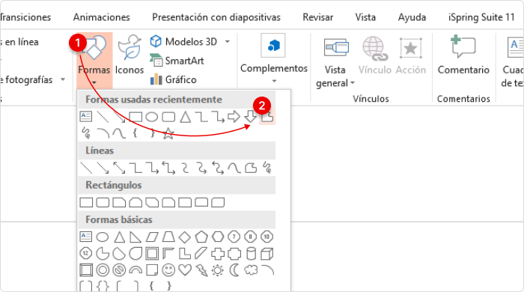This screenshot has width=524, height=292.
Task: Insert a Modelos 3D object
Action: coord(183,41)
